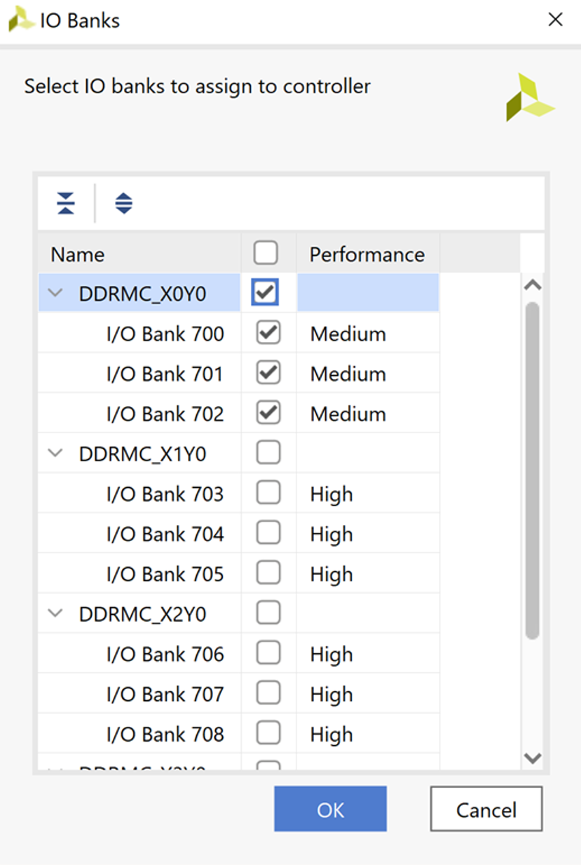Screen dimensions: 581x865
Task: Click the scroll down arrow
Action: 533,758
